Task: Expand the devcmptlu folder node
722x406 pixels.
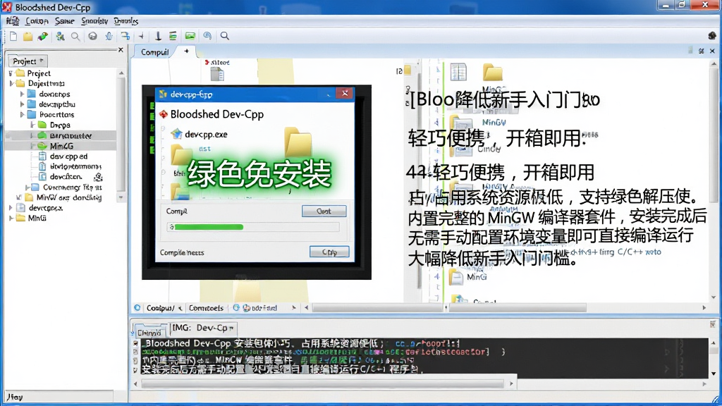Action: [x=22, y=104]
